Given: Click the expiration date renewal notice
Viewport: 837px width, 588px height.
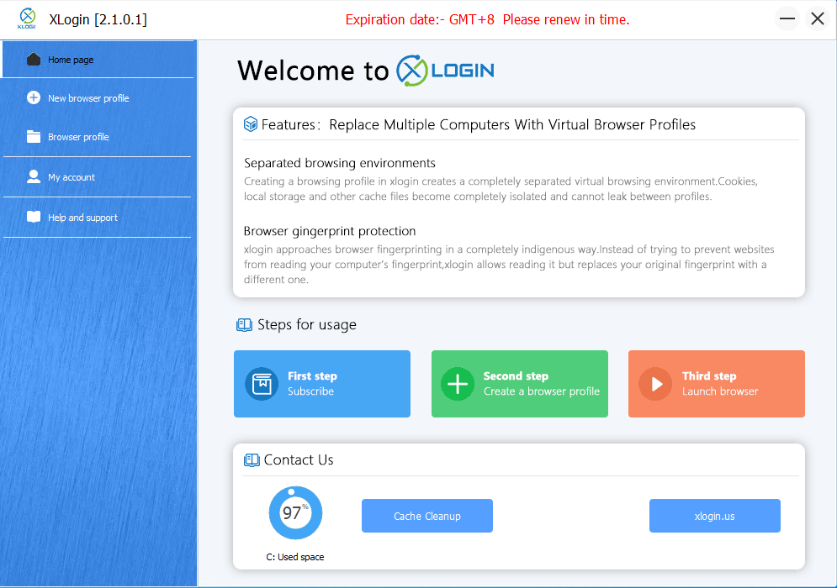Looking at the screenshot, I should [487, 19].
